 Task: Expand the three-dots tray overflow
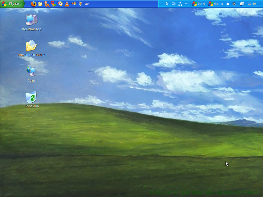click(x=187, y=4)
